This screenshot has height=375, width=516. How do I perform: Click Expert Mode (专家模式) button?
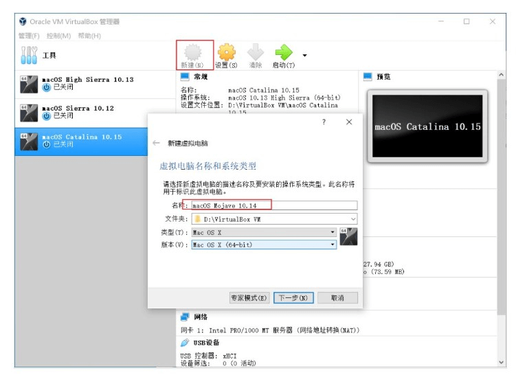tap(249, 298)
